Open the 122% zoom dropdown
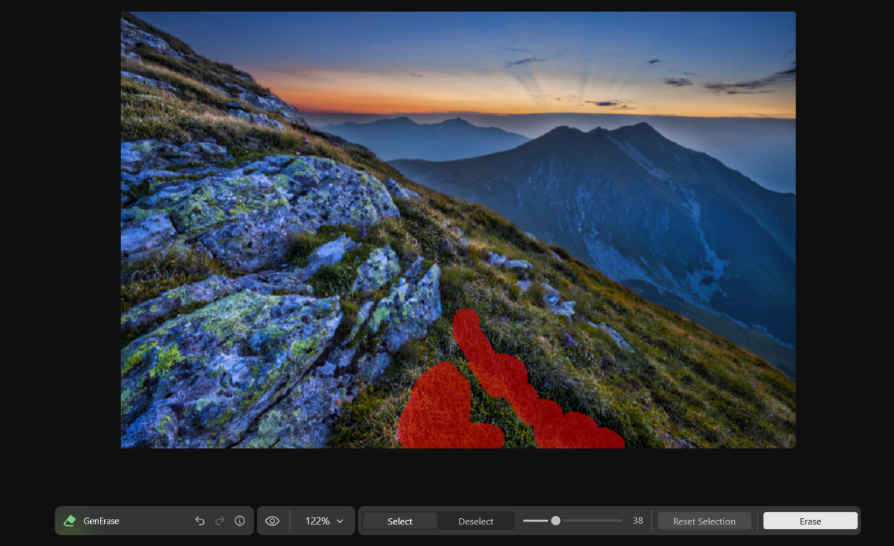This screenshot has height=546, width=894. click(x=324, y=521)
